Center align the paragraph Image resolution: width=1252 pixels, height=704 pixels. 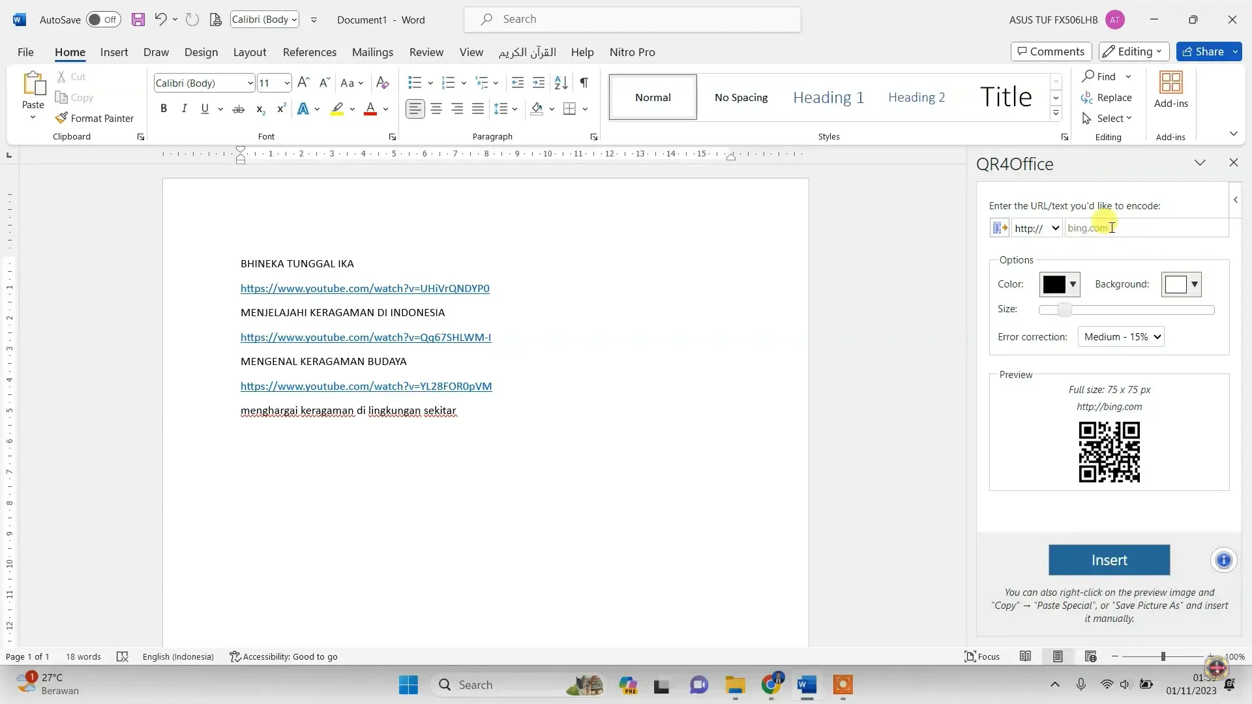point(436,109)
